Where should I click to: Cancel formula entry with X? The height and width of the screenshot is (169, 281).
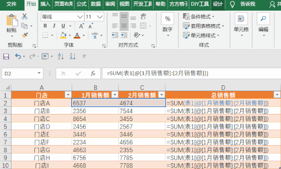tap(63, 73)
